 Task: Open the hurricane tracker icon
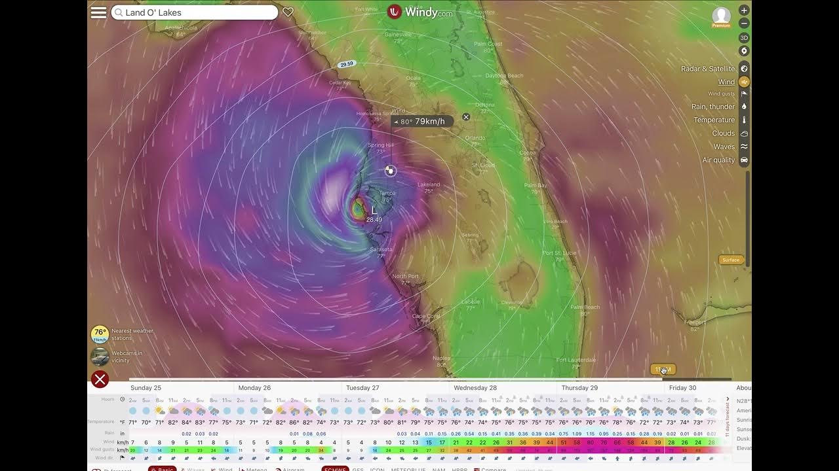click(x=744, y=51)
